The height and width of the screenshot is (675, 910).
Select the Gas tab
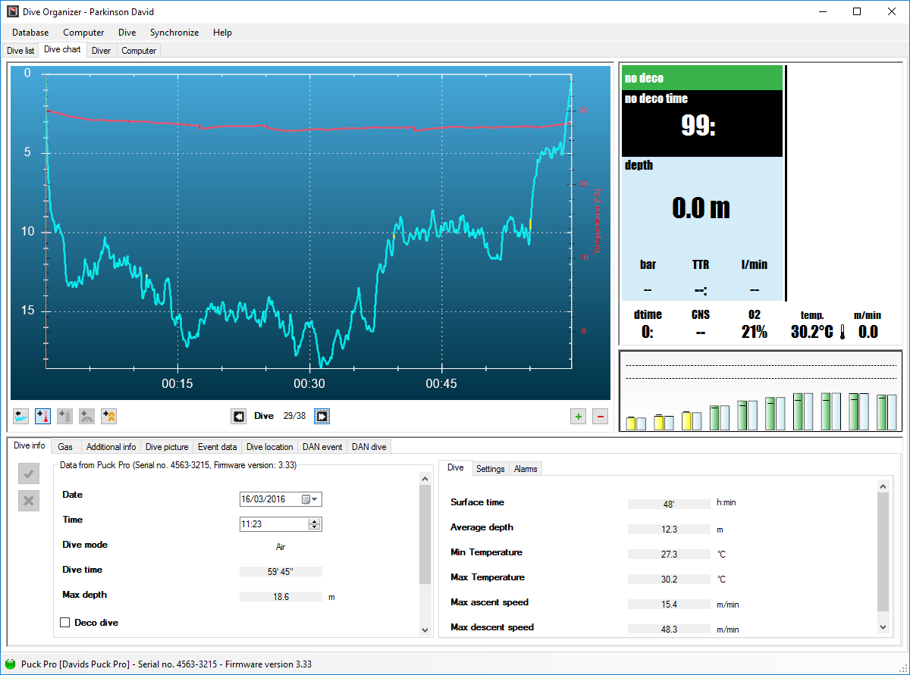pos(65,447)
